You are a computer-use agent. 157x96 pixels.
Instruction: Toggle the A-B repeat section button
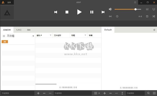click(x=140, y=16)
